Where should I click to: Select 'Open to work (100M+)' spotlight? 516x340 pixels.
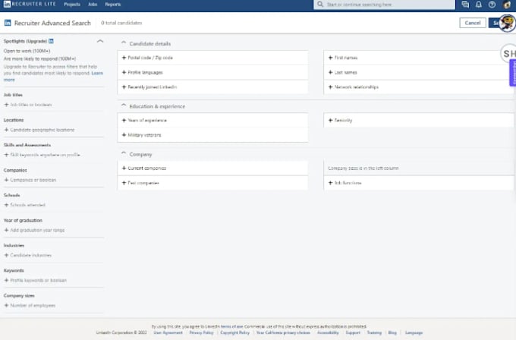point(27,51)
